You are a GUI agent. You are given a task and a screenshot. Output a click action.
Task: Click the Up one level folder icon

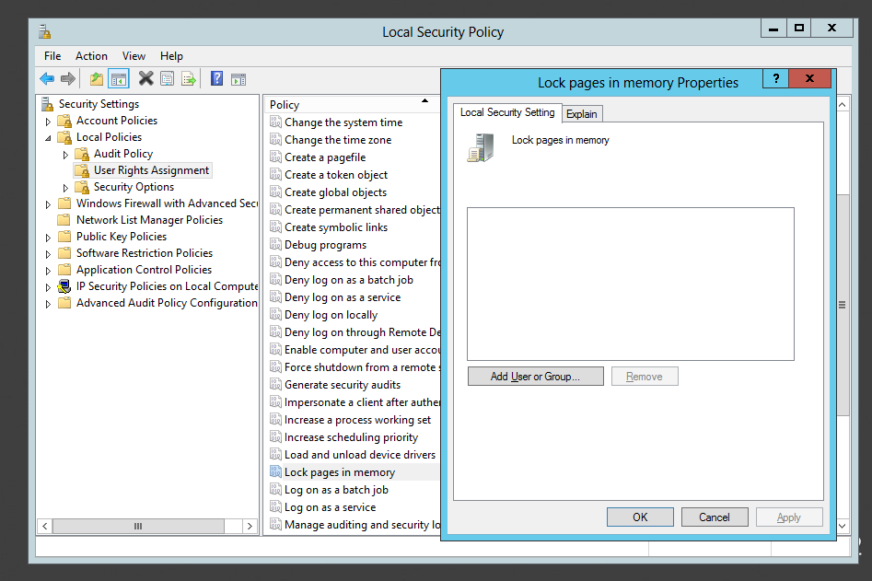pos(97,79)
